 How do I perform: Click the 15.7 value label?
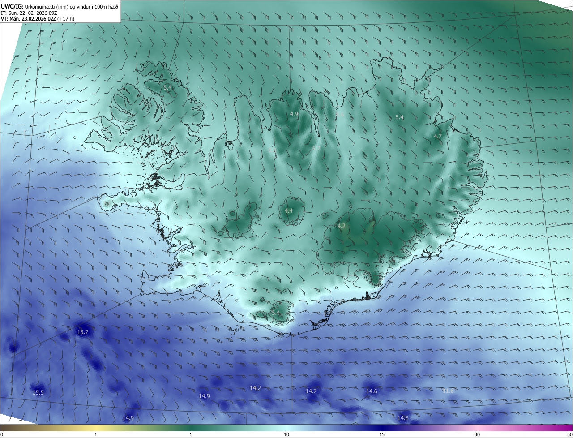coord(83,332)
